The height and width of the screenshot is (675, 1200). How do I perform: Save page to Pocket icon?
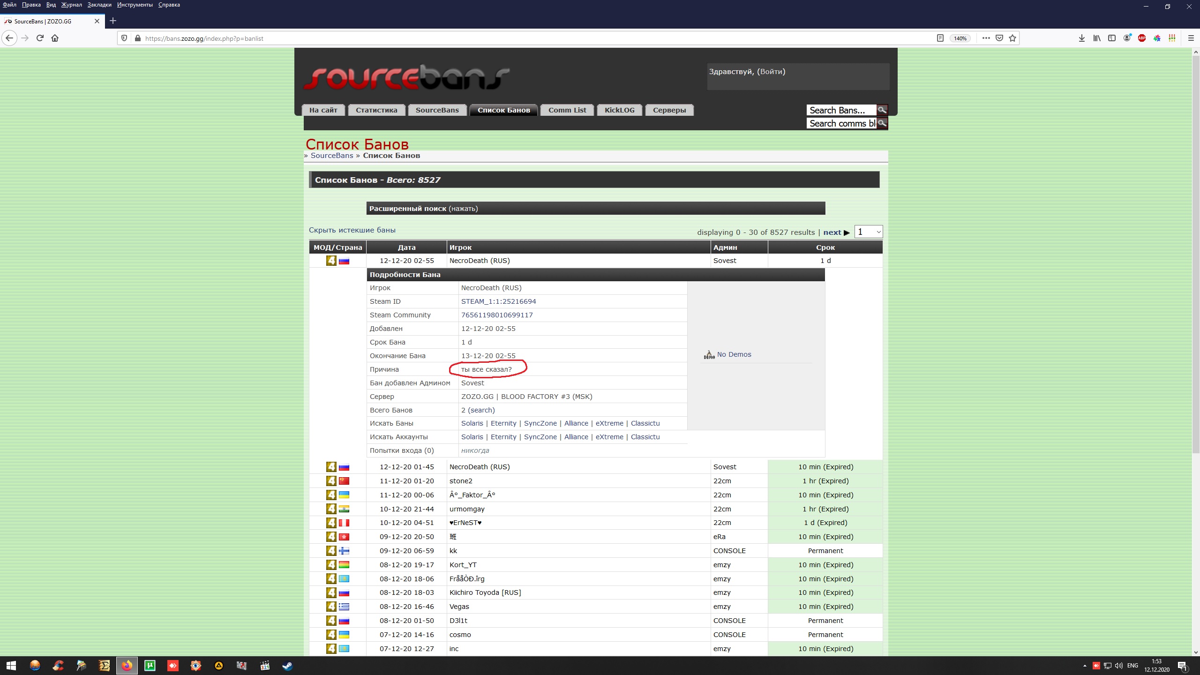coord(999,38)
